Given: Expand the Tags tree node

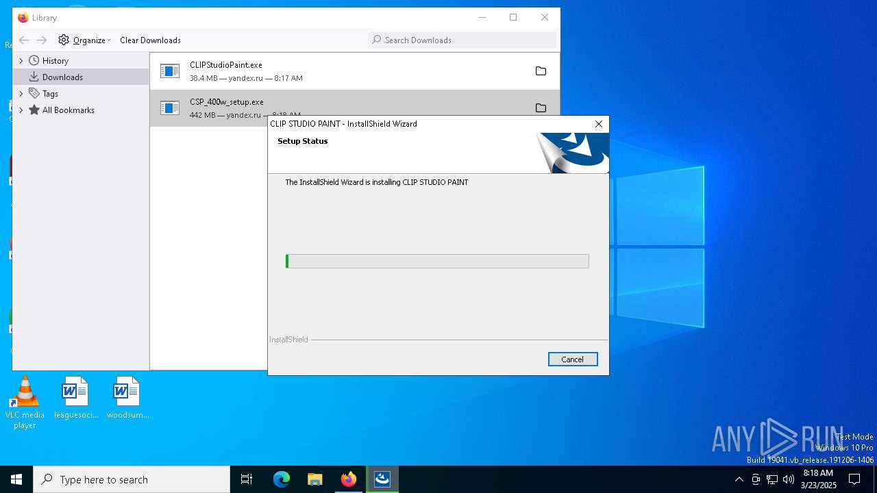Looking at the screenshot, I should 21,94.
